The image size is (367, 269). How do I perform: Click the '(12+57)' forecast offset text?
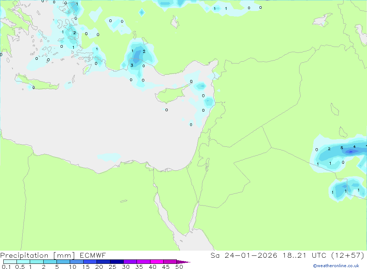(347, 255)
